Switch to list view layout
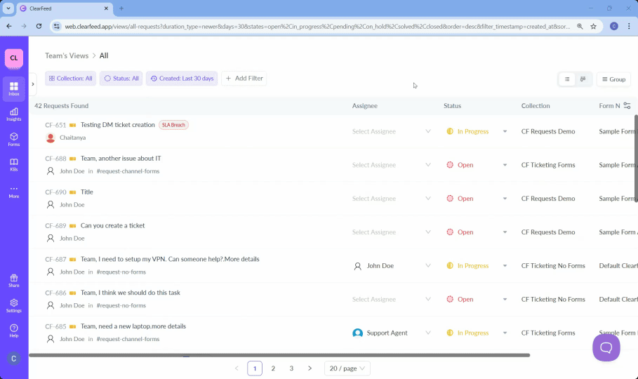Image resolution: width=638 pixels, height=379 pixels. tap(567, 79)
